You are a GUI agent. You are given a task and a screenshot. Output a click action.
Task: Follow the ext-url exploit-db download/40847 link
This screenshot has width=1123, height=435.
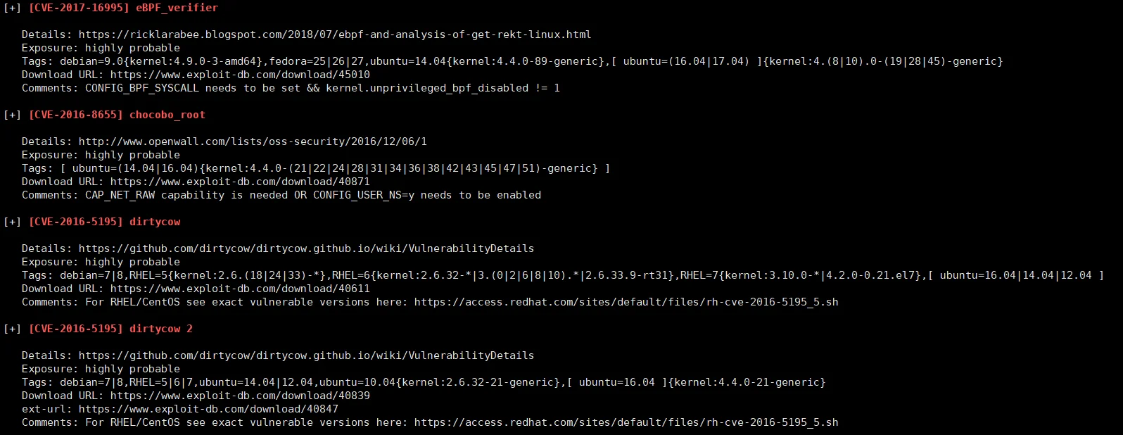208,409
